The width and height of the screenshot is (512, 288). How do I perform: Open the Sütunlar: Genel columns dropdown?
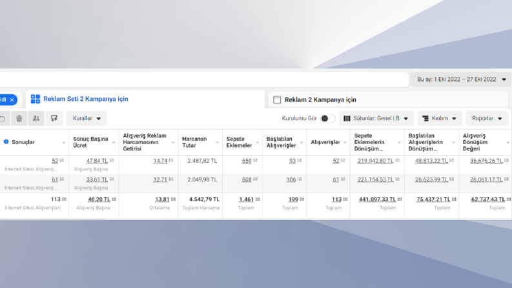click(376, 119)
